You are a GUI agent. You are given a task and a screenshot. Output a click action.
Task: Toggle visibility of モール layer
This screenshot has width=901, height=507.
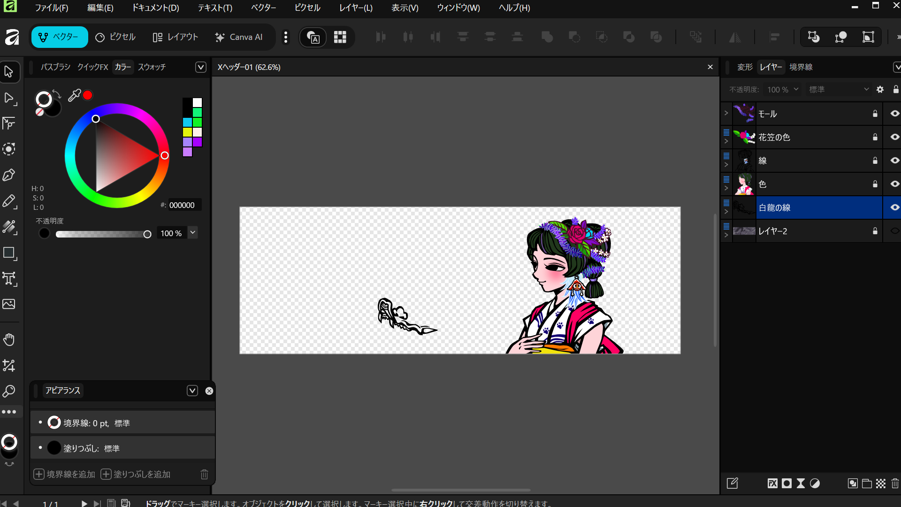coord(895,114)
